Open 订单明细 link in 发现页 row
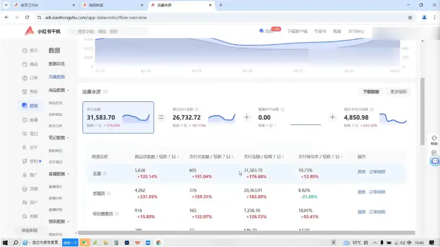 (377, 192)
